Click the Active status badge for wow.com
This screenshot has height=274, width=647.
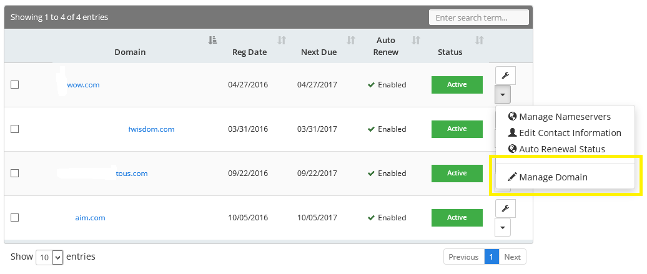457,85
